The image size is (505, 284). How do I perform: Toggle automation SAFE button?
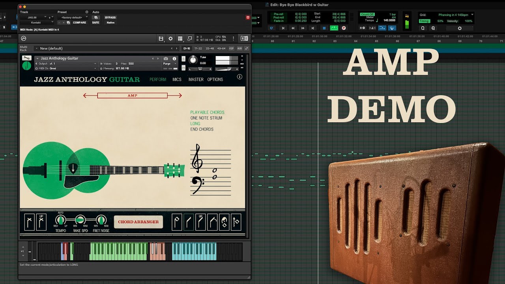[95, 22]
